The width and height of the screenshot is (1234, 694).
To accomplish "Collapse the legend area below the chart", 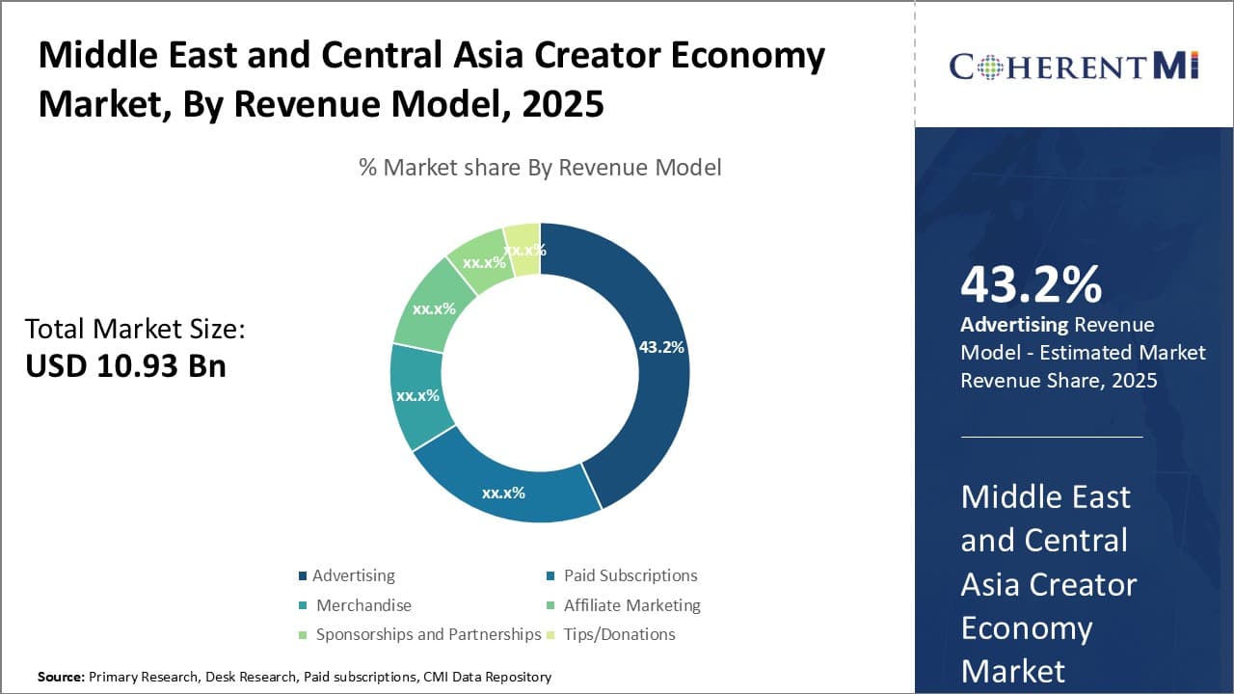I will coord(501,604).
